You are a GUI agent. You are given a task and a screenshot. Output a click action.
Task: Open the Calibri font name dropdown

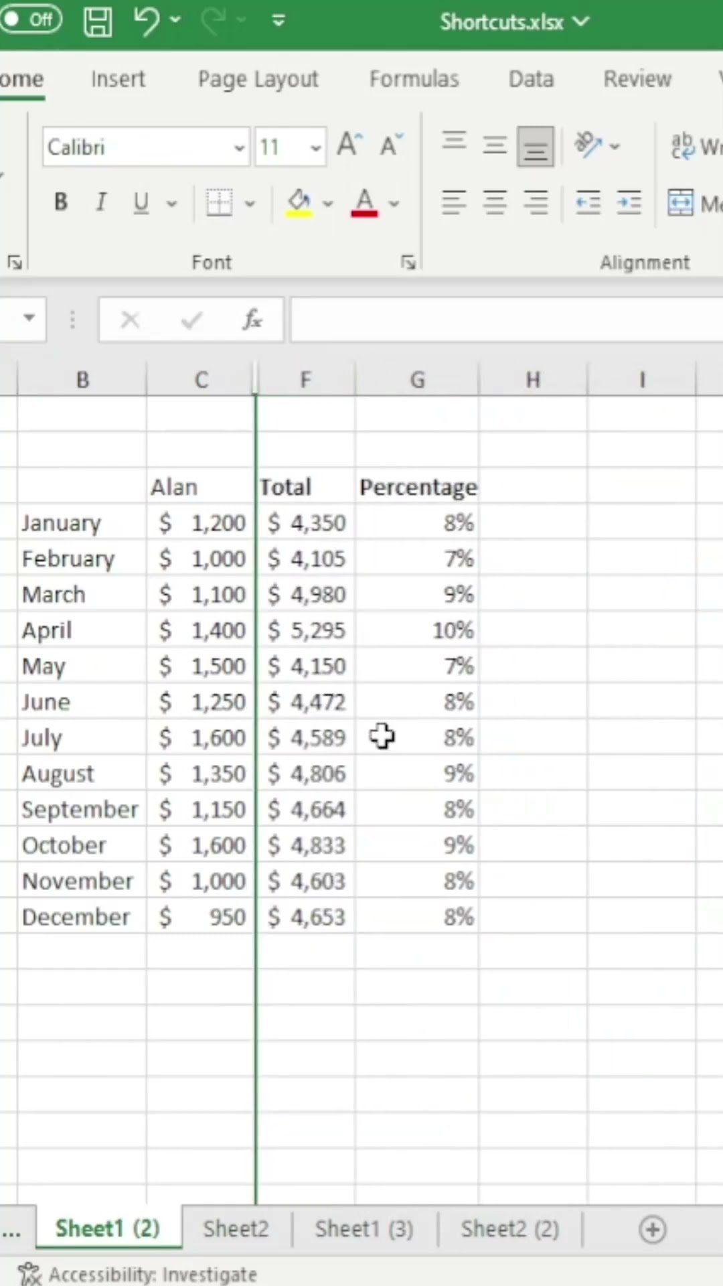tap(239, 147)
